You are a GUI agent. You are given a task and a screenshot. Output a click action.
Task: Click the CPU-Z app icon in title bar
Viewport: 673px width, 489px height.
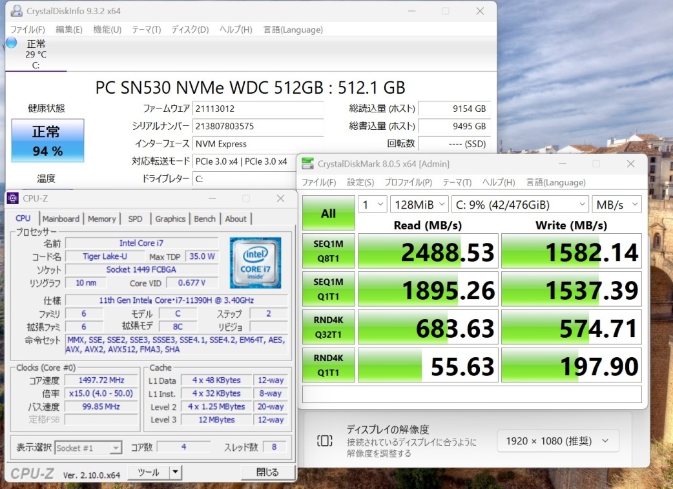13,198
